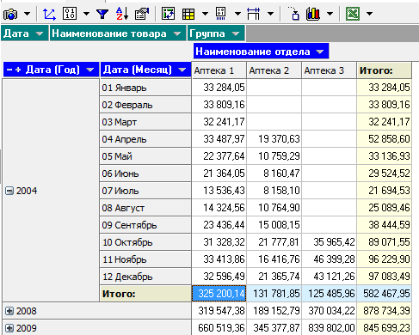
Task: Open the dropdown arrow next to the camera
Action: [27, 14]
